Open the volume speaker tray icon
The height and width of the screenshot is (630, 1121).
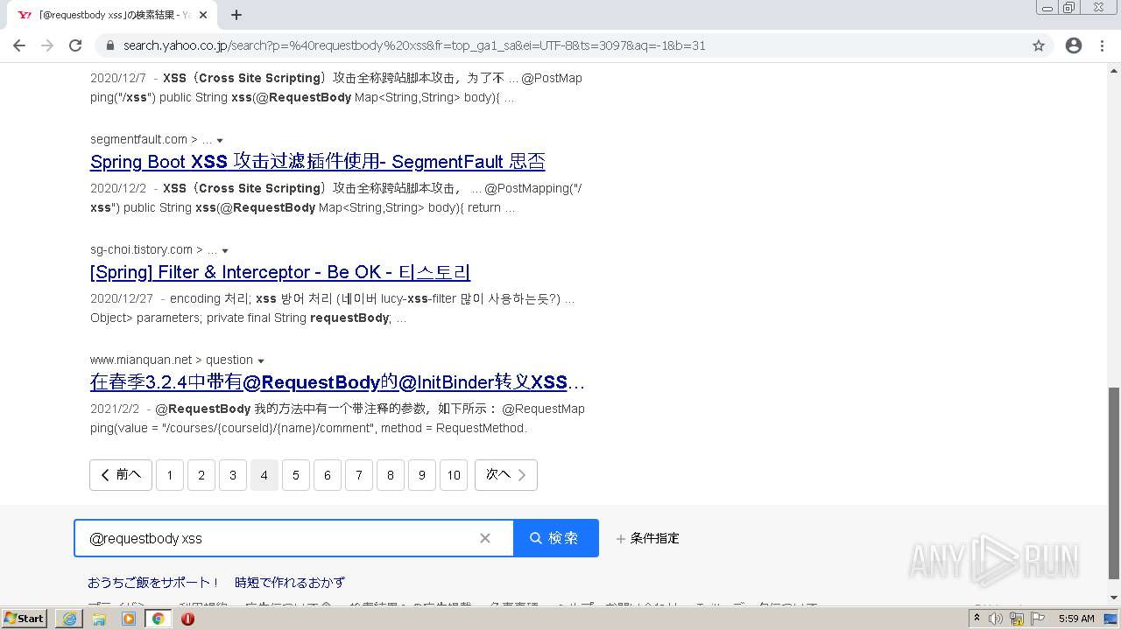click(996, 619)
